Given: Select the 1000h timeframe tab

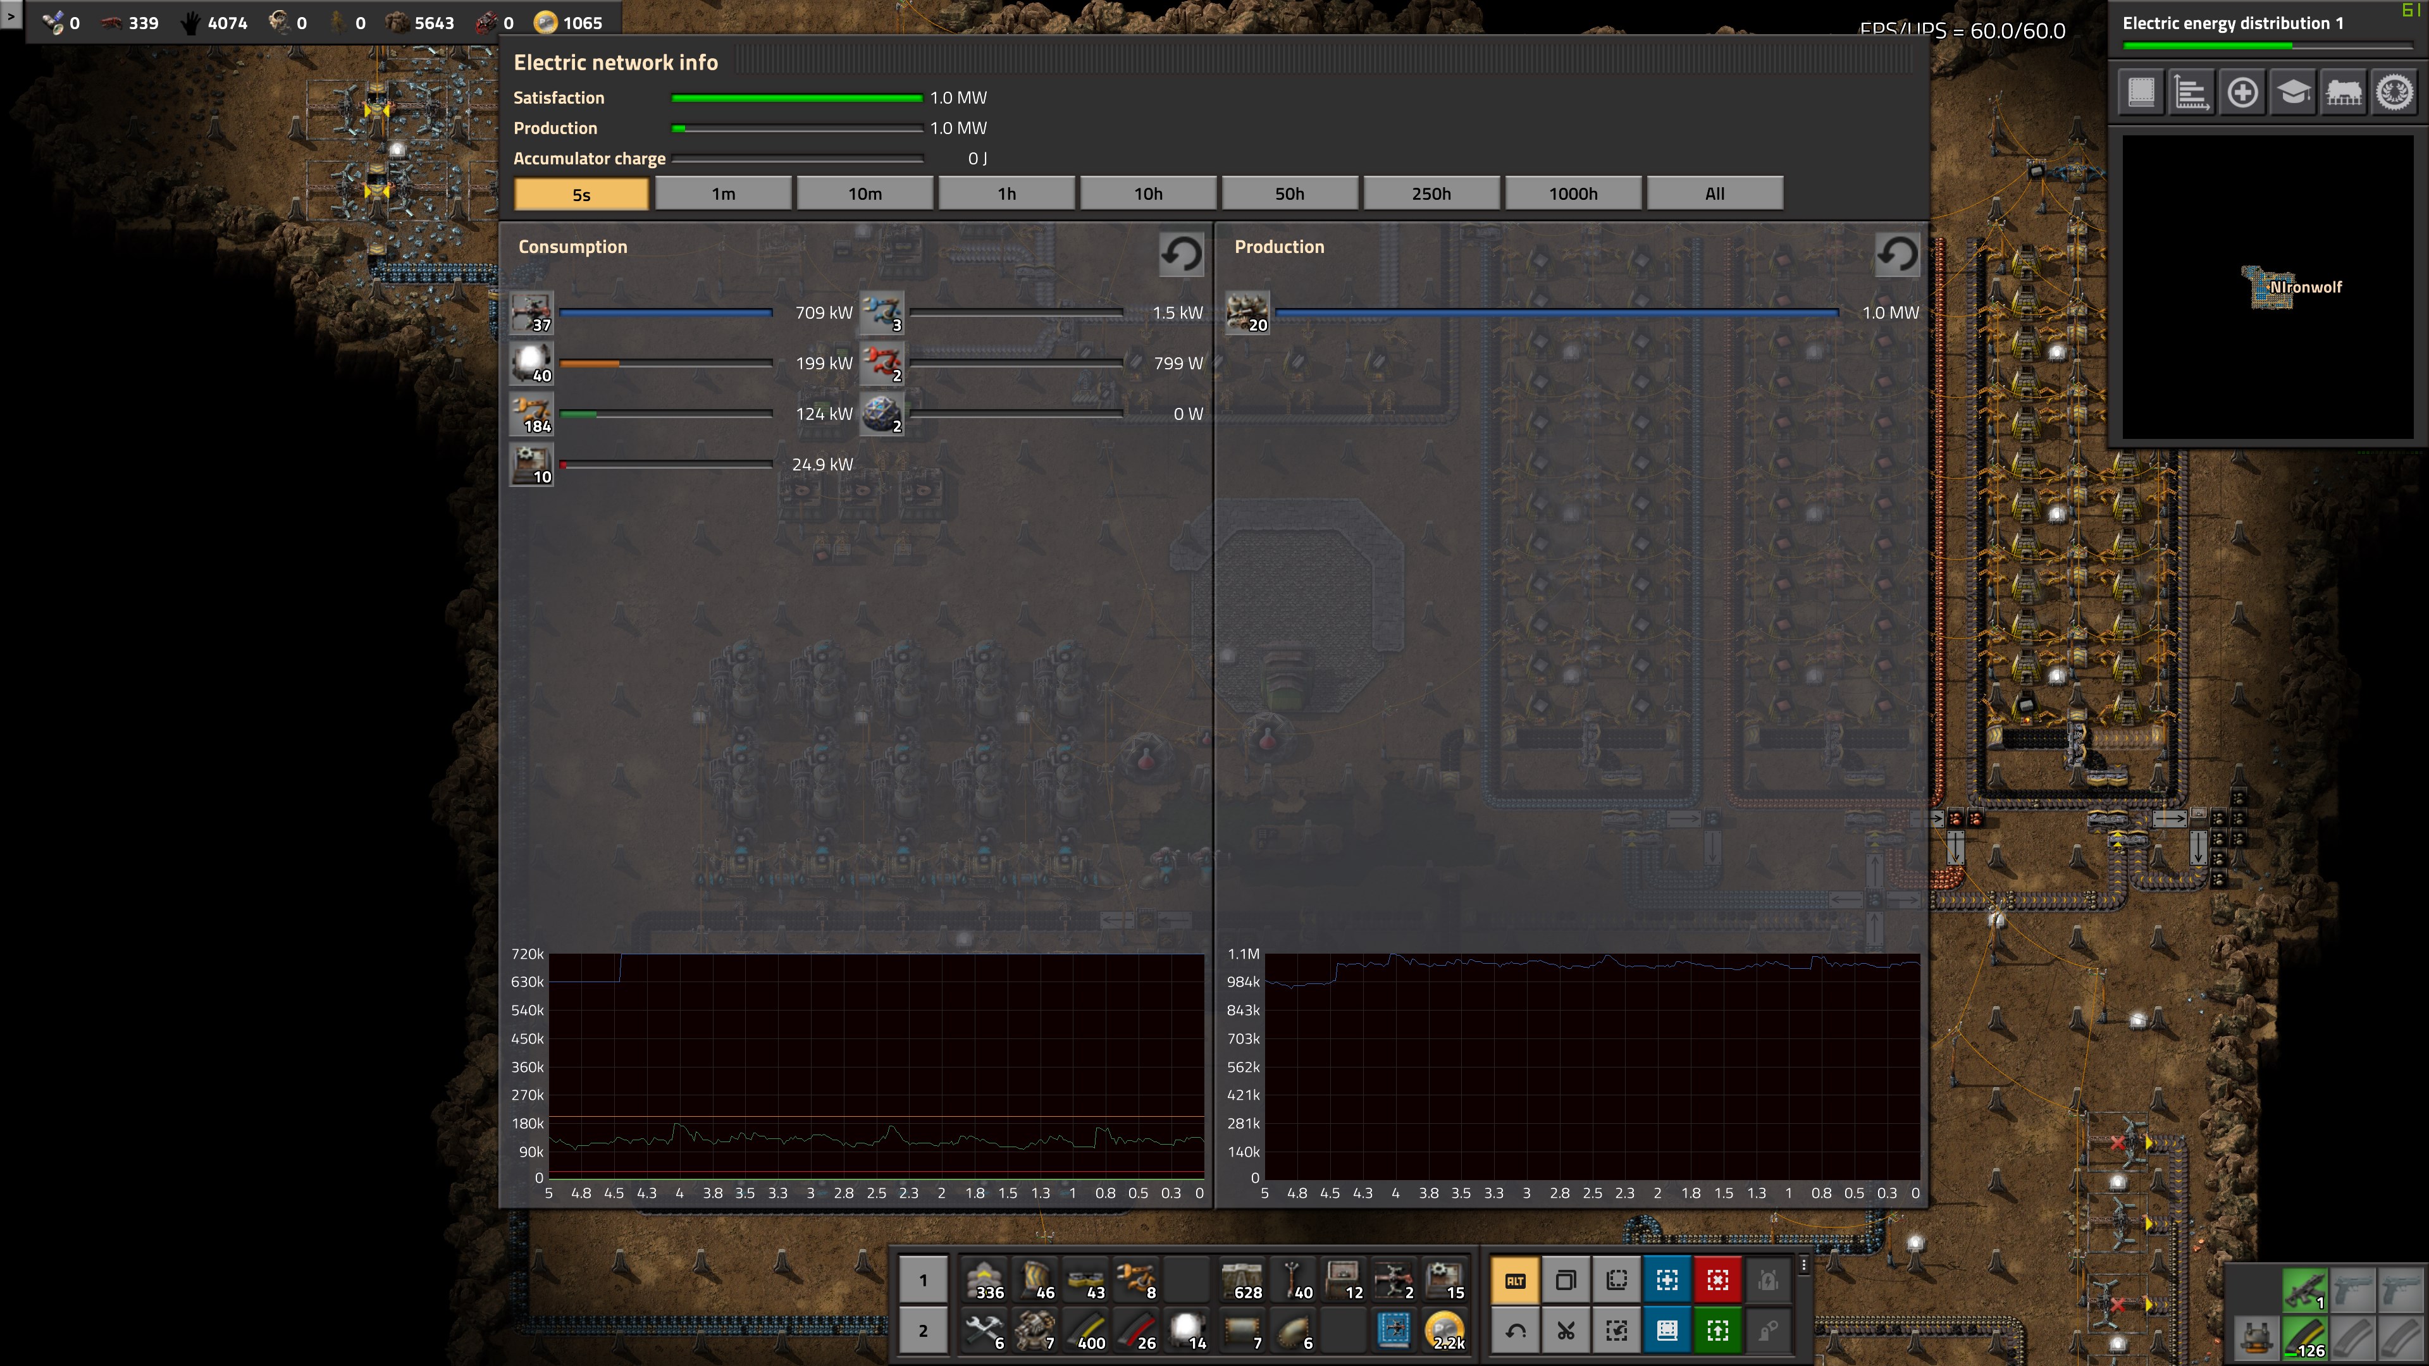Looking at the screenshot, I should (x=1574, y=194).
